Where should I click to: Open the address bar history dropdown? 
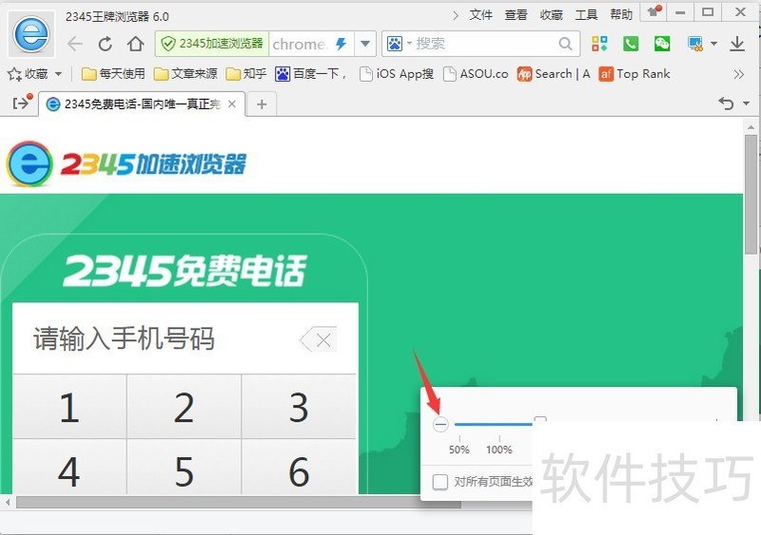[365, 44]
